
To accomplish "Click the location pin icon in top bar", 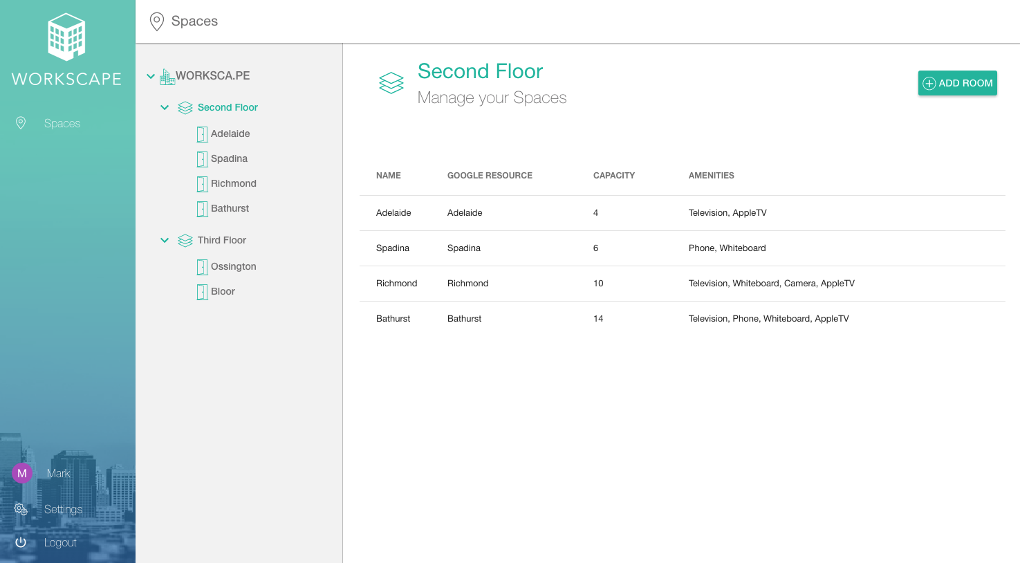I will [x=156, y=21].
